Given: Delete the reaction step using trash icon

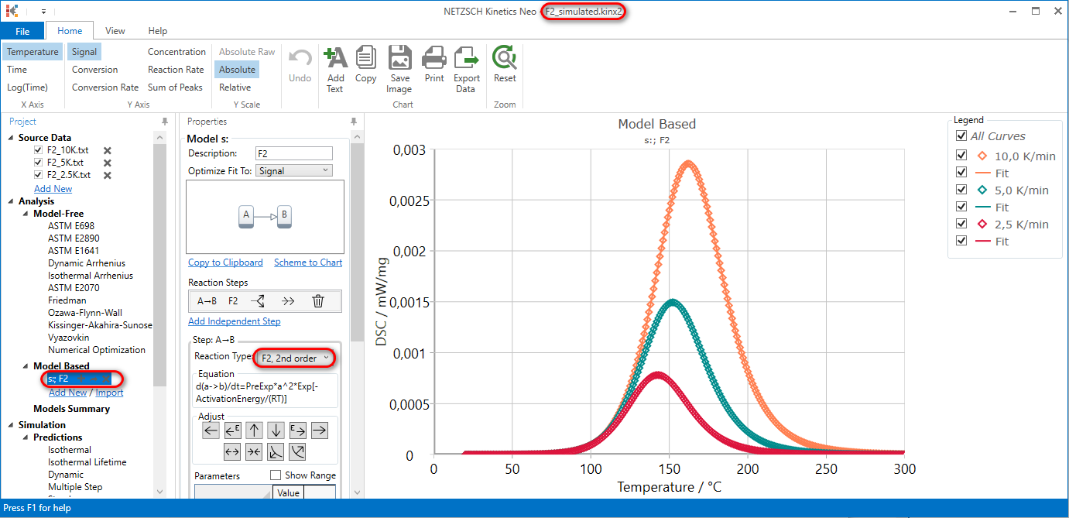Looking at the screenshot, I should 318,301.
